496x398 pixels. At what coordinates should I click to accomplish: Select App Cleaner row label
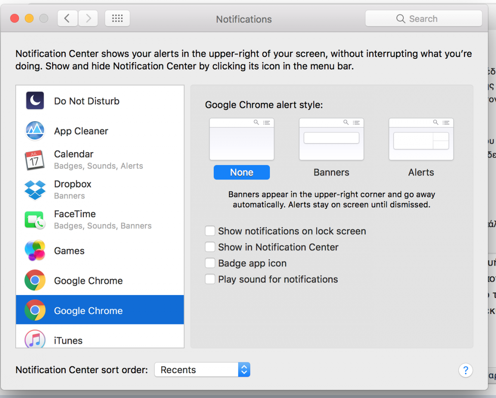pos(81,131)
